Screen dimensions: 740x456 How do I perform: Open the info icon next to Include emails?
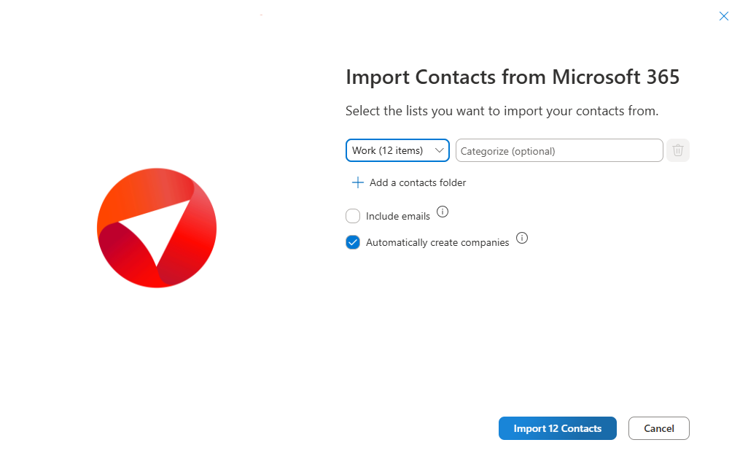[x=443, y=212]
